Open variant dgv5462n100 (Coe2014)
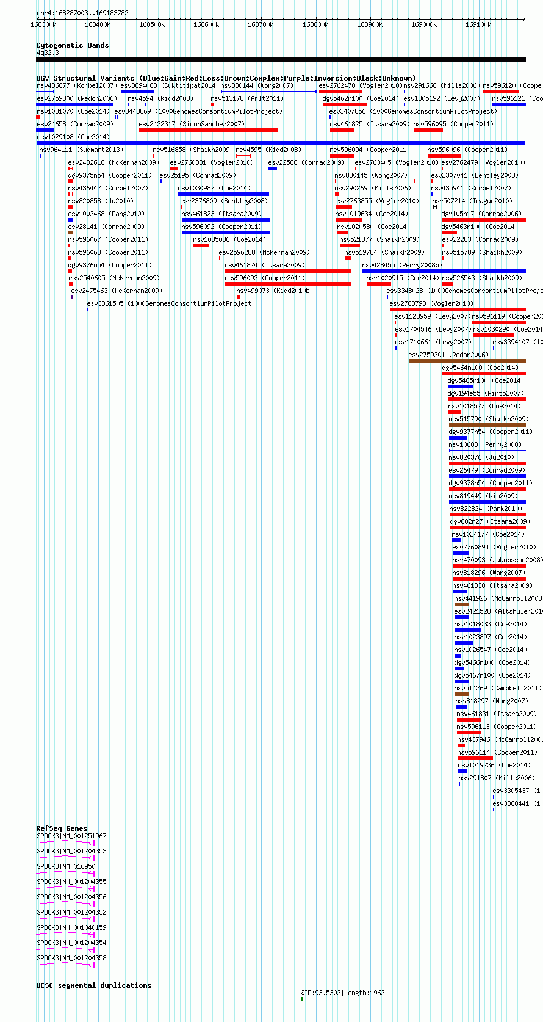The image size is (543, 1022). (x=360, y=98)
